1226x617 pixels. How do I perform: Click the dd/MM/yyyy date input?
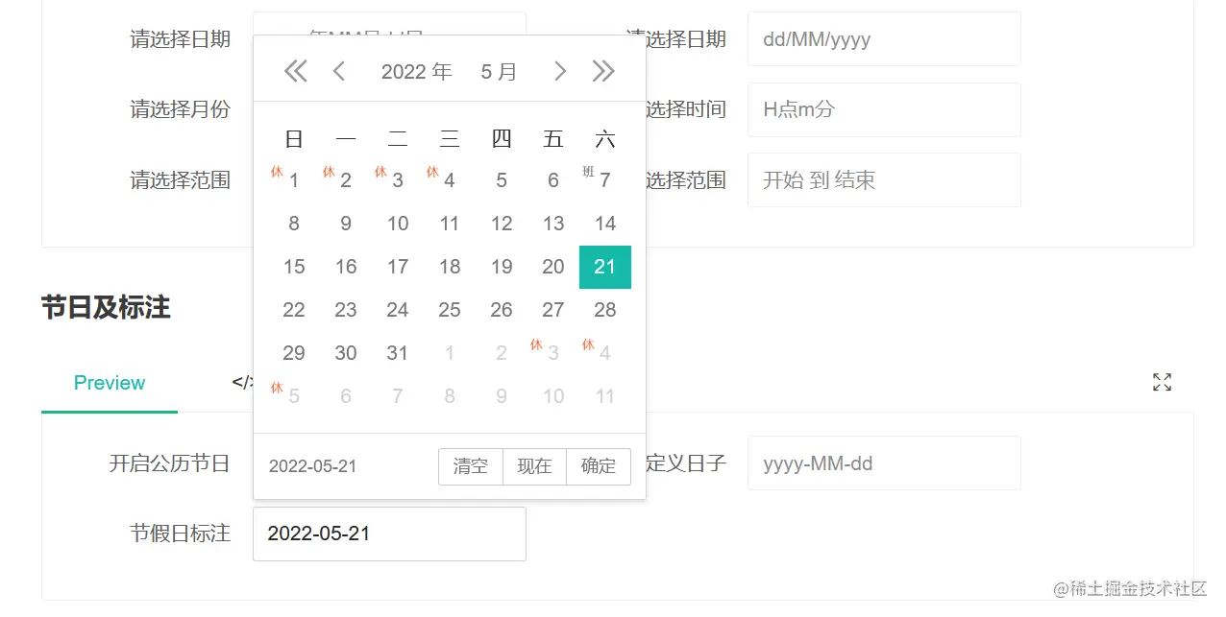pos(884,39)
